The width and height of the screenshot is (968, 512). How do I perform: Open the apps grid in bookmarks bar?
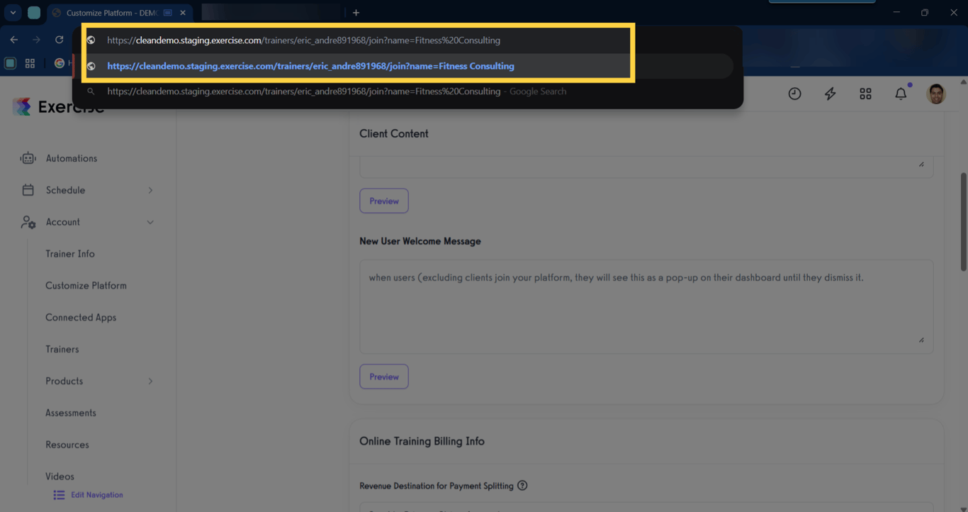coord(30,63)
